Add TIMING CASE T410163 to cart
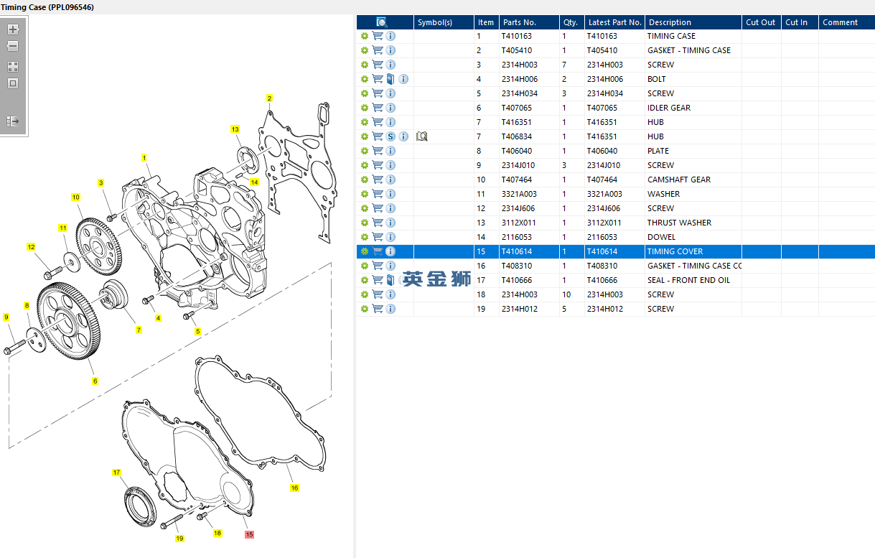 point(378,36)
